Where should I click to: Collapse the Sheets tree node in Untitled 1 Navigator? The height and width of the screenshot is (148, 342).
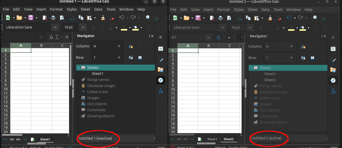coord(79,68)
